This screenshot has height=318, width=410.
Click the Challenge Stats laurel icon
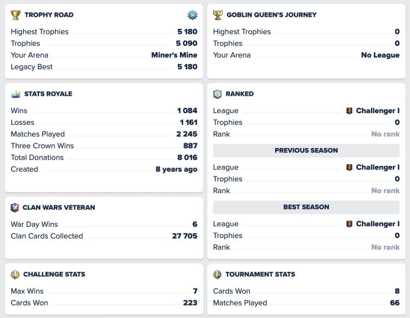pos(15,274)
